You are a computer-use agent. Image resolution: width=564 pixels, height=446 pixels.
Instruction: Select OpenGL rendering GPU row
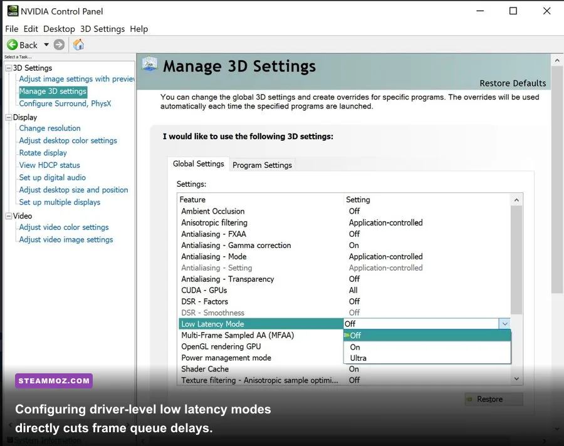point(261,346)
